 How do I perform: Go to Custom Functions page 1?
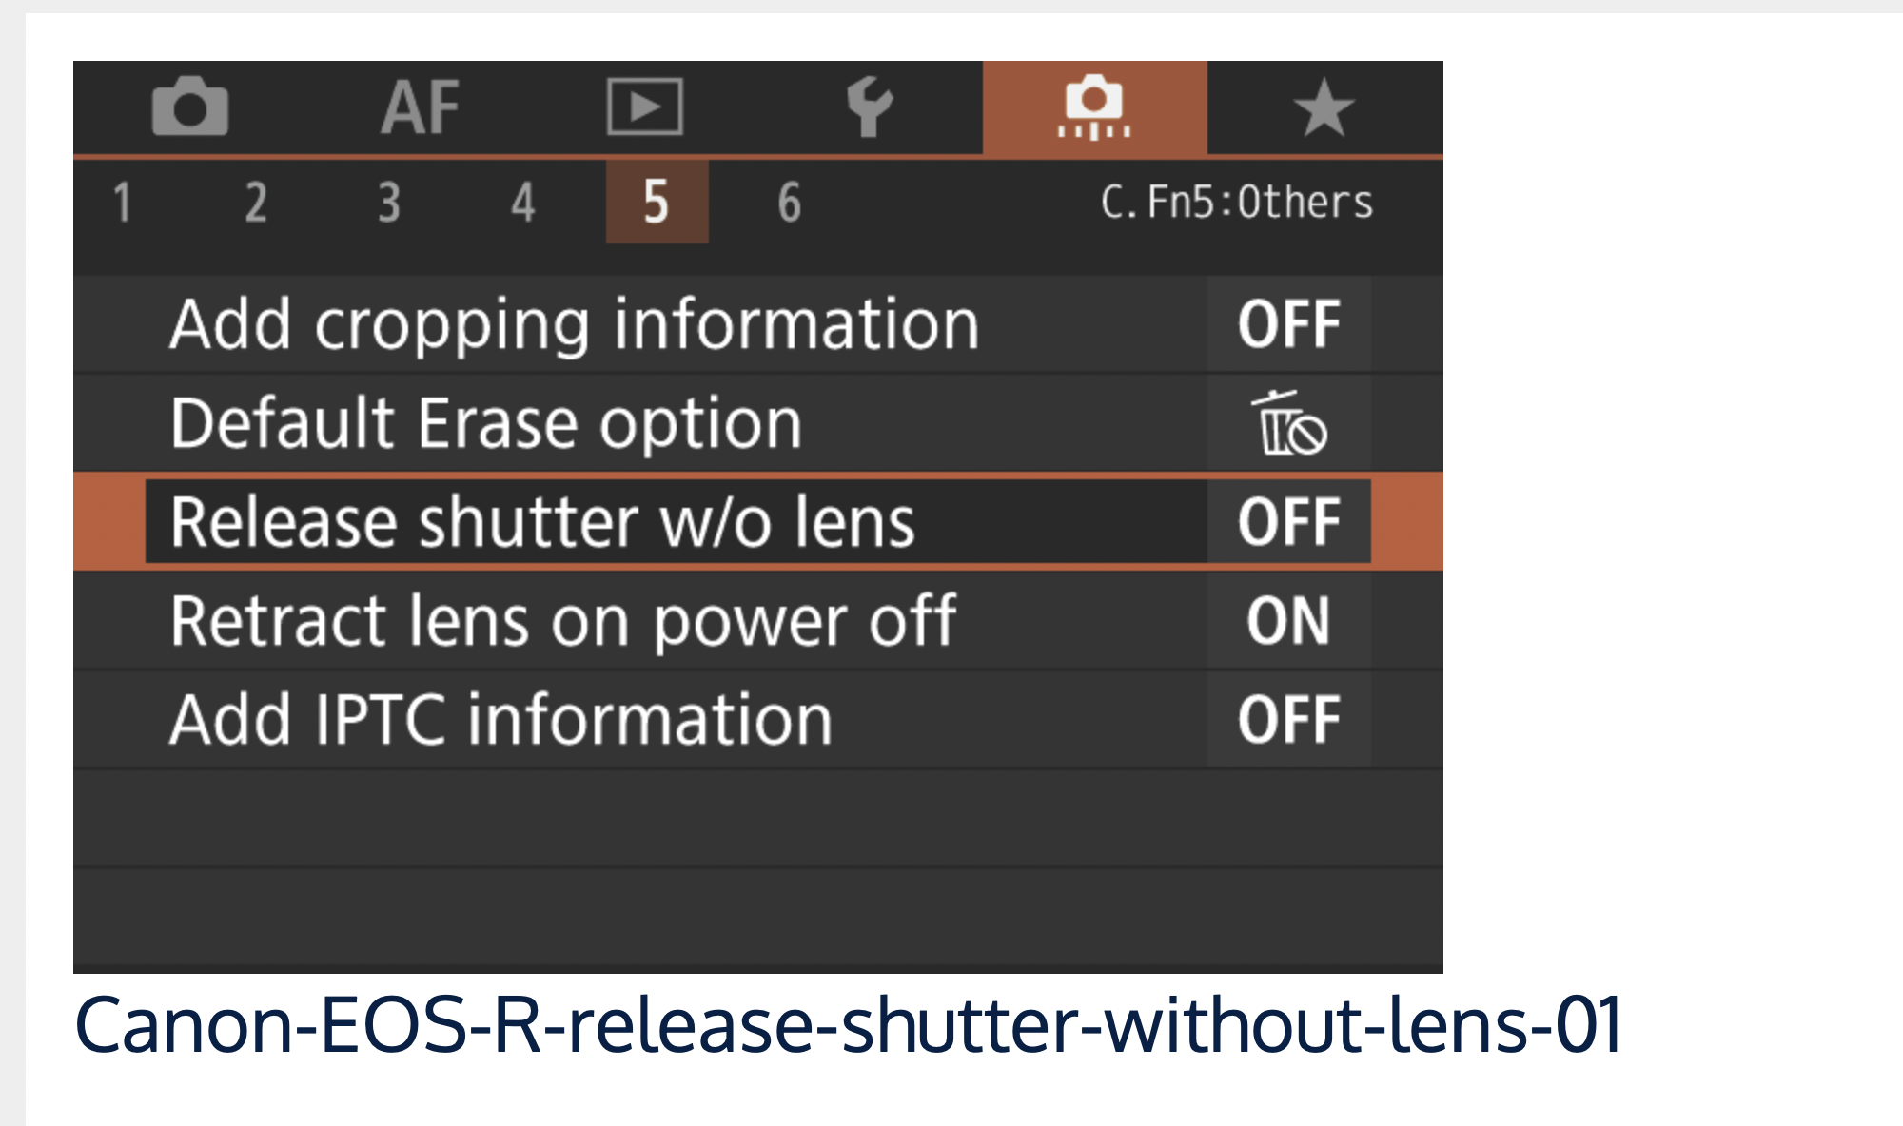[x=122, y=203]
